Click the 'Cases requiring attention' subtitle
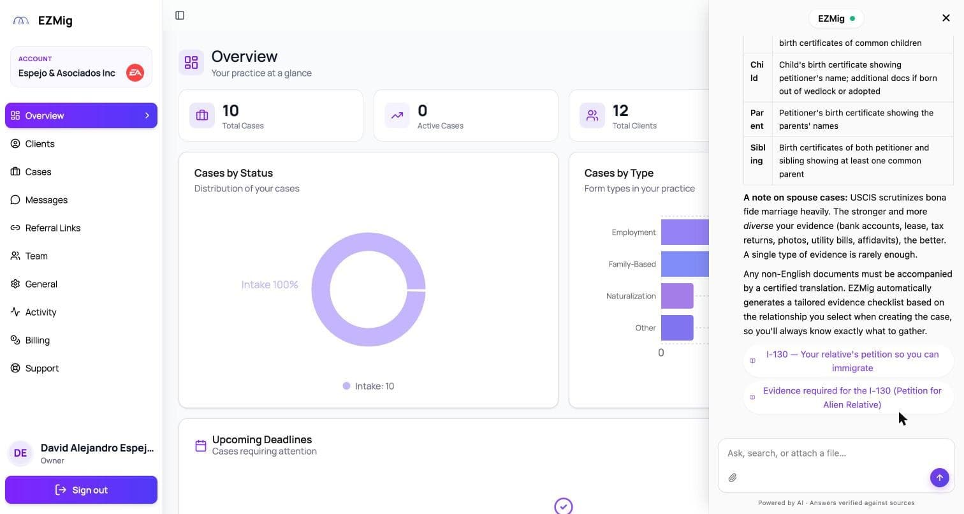 pos(265,452)
